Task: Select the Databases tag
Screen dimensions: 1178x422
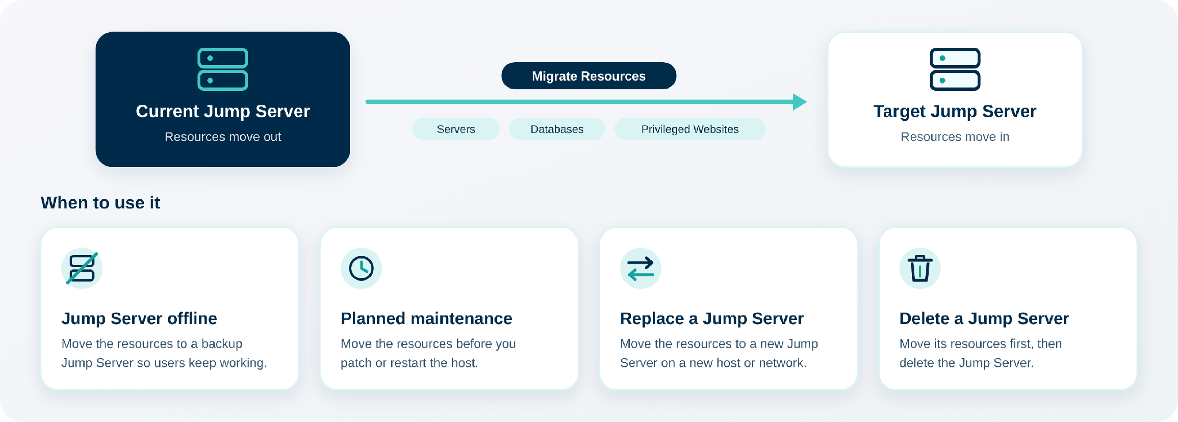Action: [x=557, y=129]
